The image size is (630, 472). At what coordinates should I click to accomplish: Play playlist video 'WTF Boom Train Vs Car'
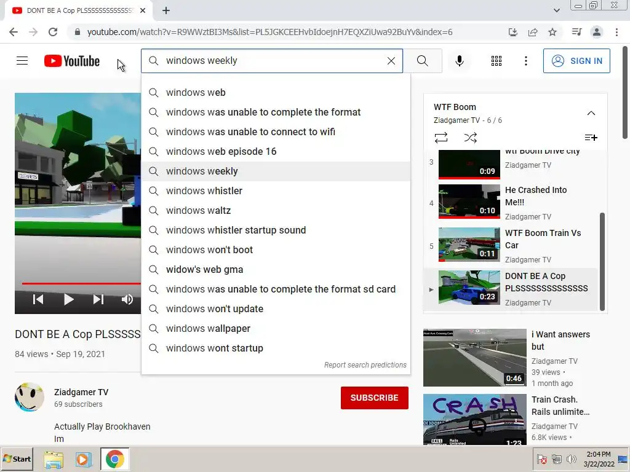coord(511,245)
